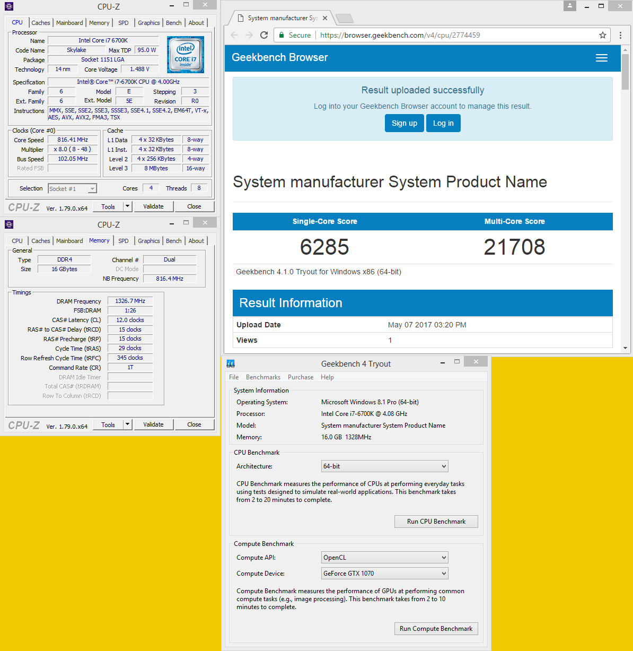Click Run Compute Benchmark button
This screenshot has width=633, height=651.
click(436, 629)
